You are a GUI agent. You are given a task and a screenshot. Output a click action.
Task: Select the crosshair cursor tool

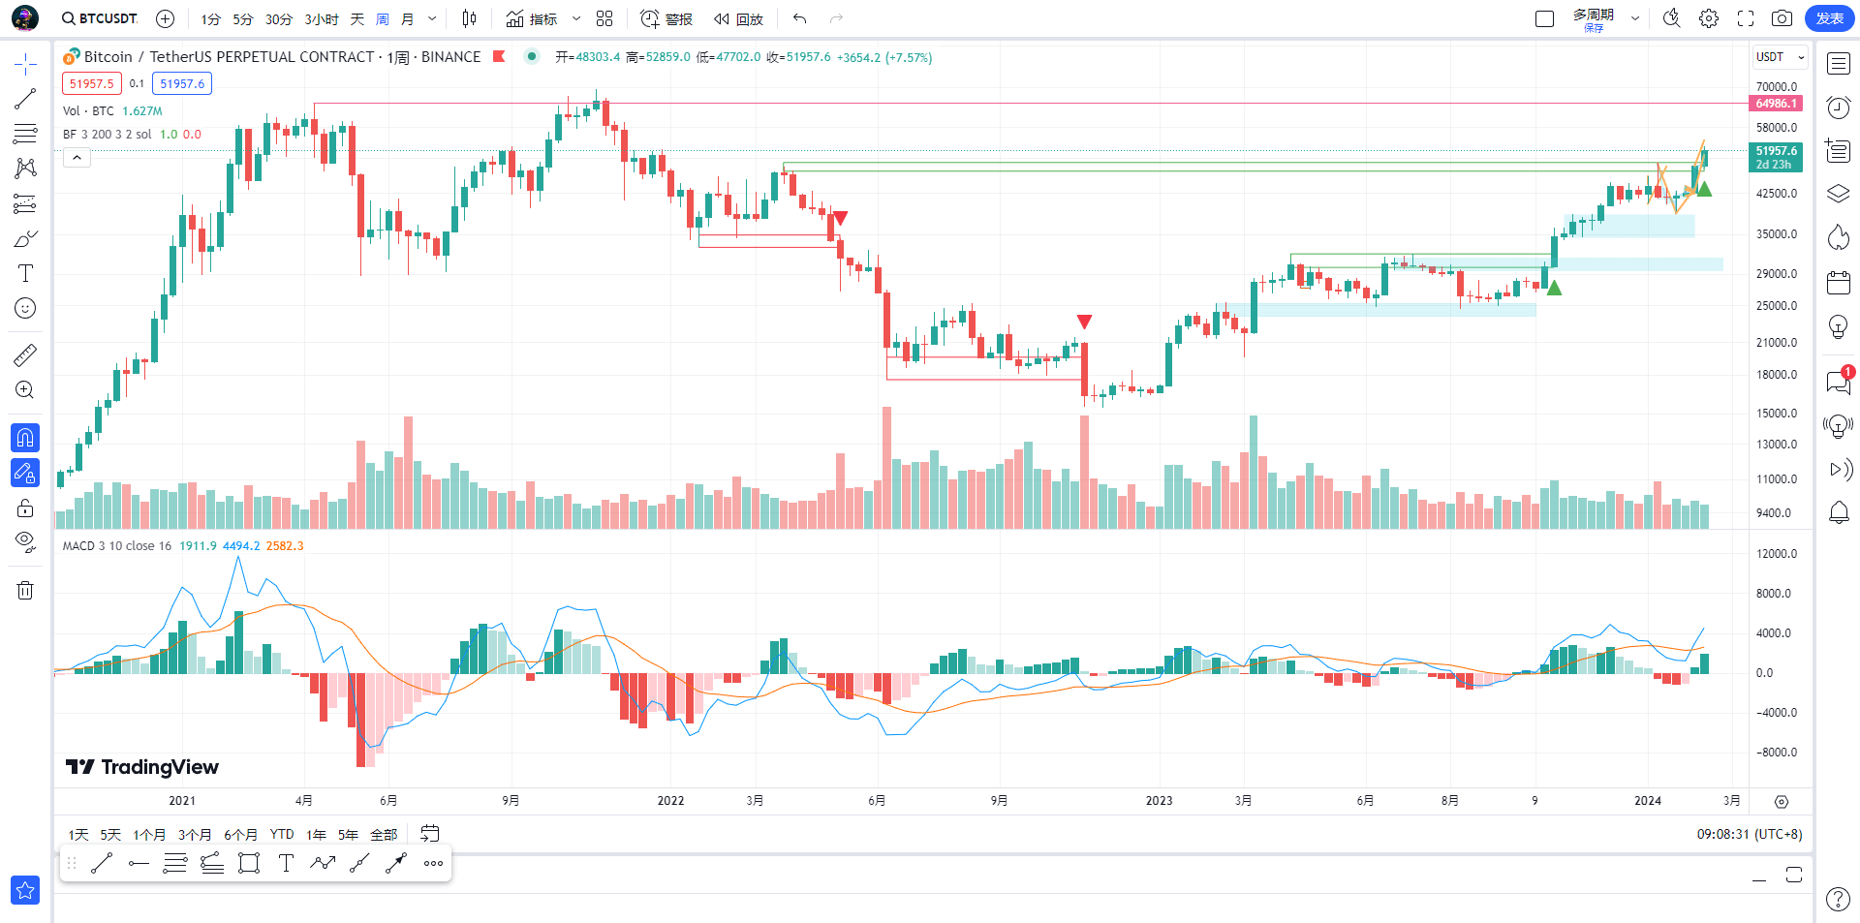click(x=25, y=65)
